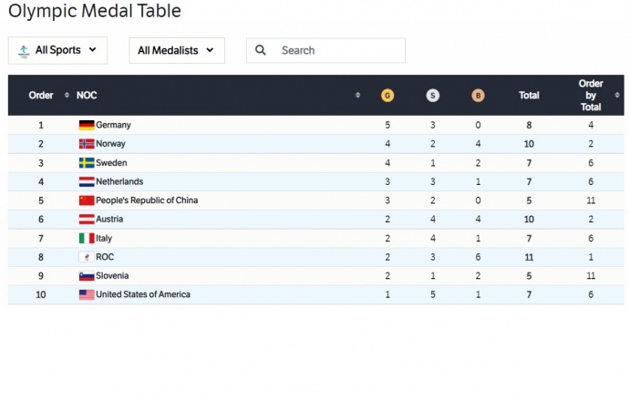Sort table by Order column arrows
Screen dimensions: 629x401
coord(67,96)
